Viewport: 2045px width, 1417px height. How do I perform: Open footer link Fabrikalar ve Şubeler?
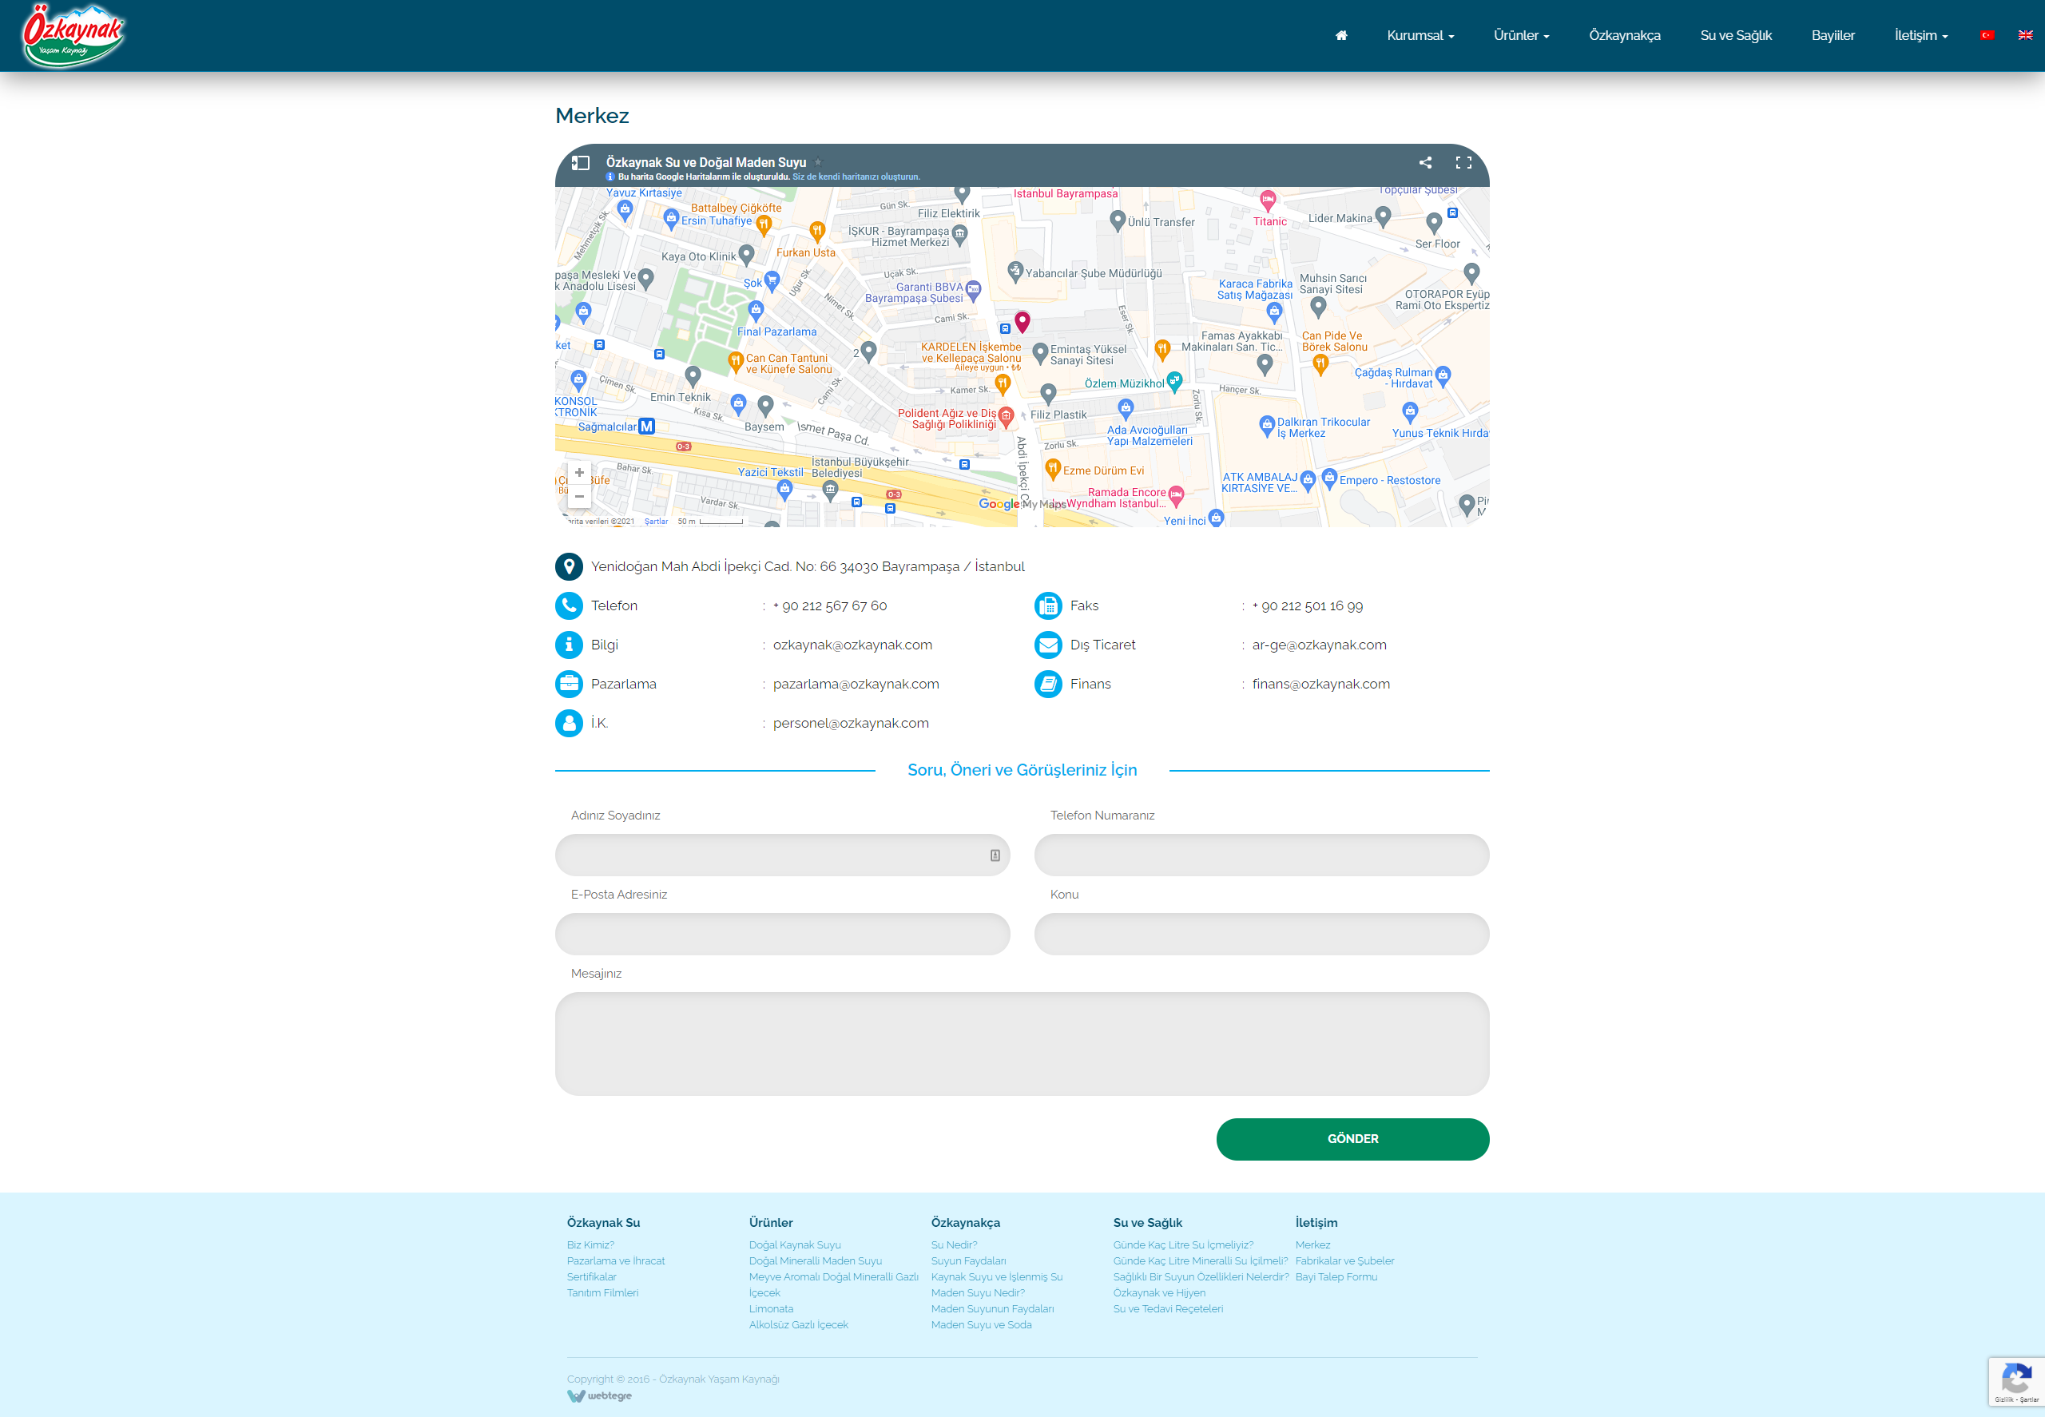click(x=1344, y=1260)
